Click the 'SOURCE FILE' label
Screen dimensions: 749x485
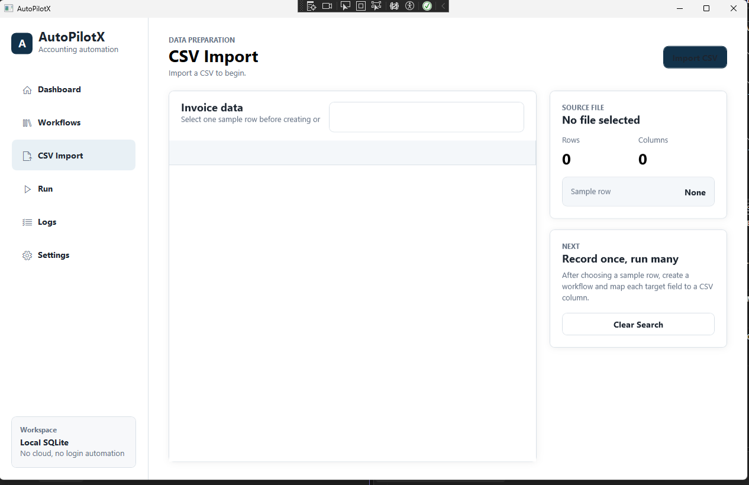point(583,108)
